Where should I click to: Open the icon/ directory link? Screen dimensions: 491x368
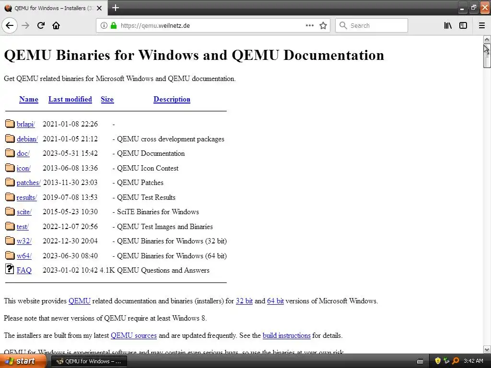pos(23,168)
